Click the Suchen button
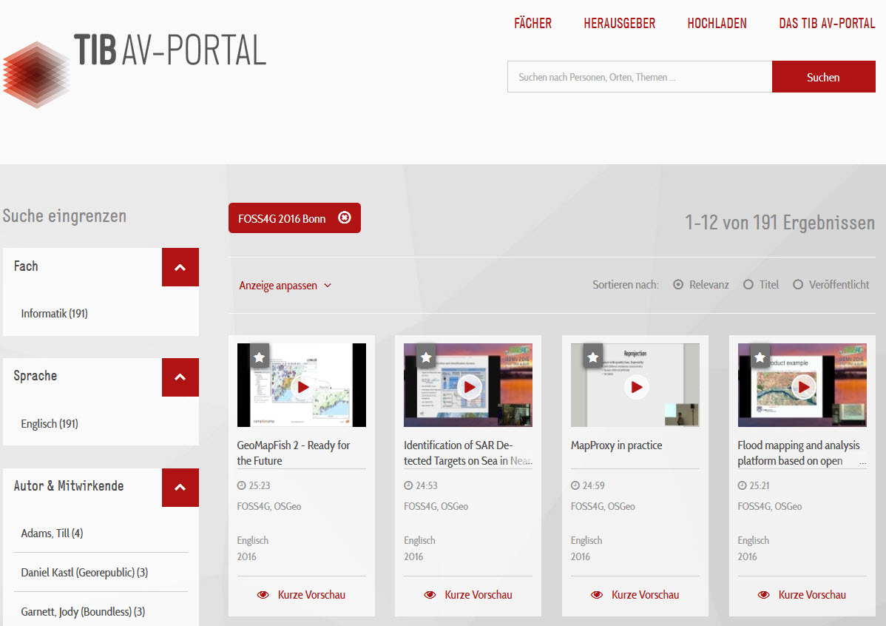This screenshot has height=626, width=886. click(x=823, y=77)
